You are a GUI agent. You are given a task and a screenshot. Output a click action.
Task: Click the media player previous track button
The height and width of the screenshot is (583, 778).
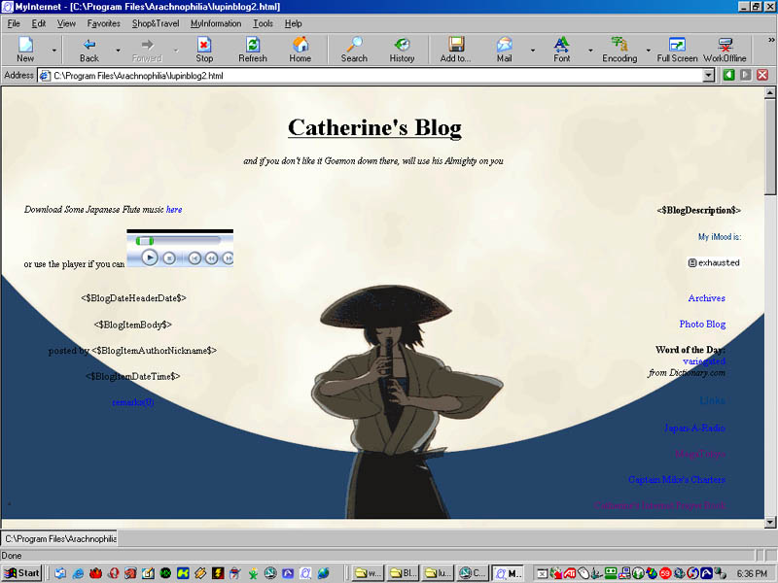click(194, 257)
